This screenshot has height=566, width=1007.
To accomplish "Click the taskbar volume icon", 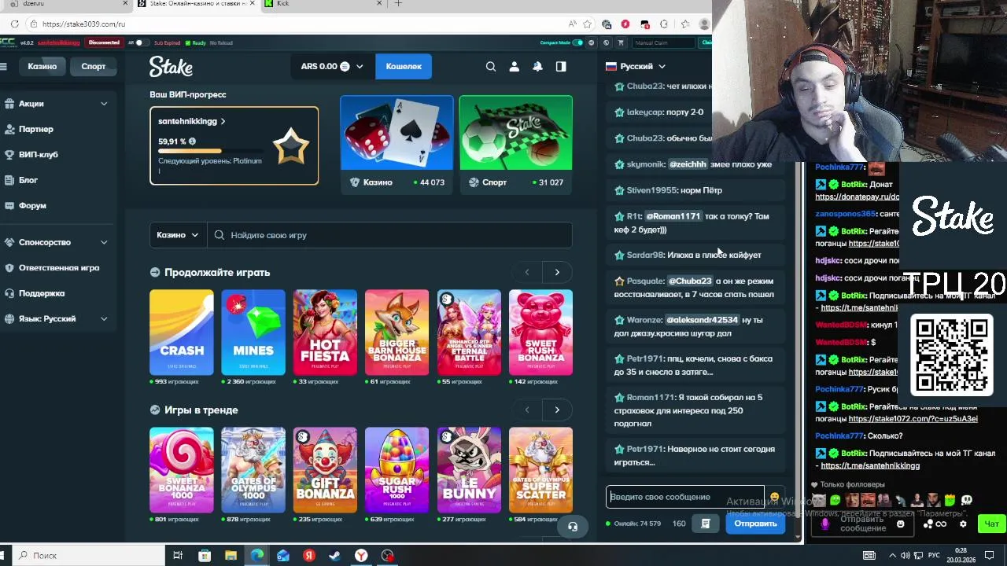I will 907,555.
